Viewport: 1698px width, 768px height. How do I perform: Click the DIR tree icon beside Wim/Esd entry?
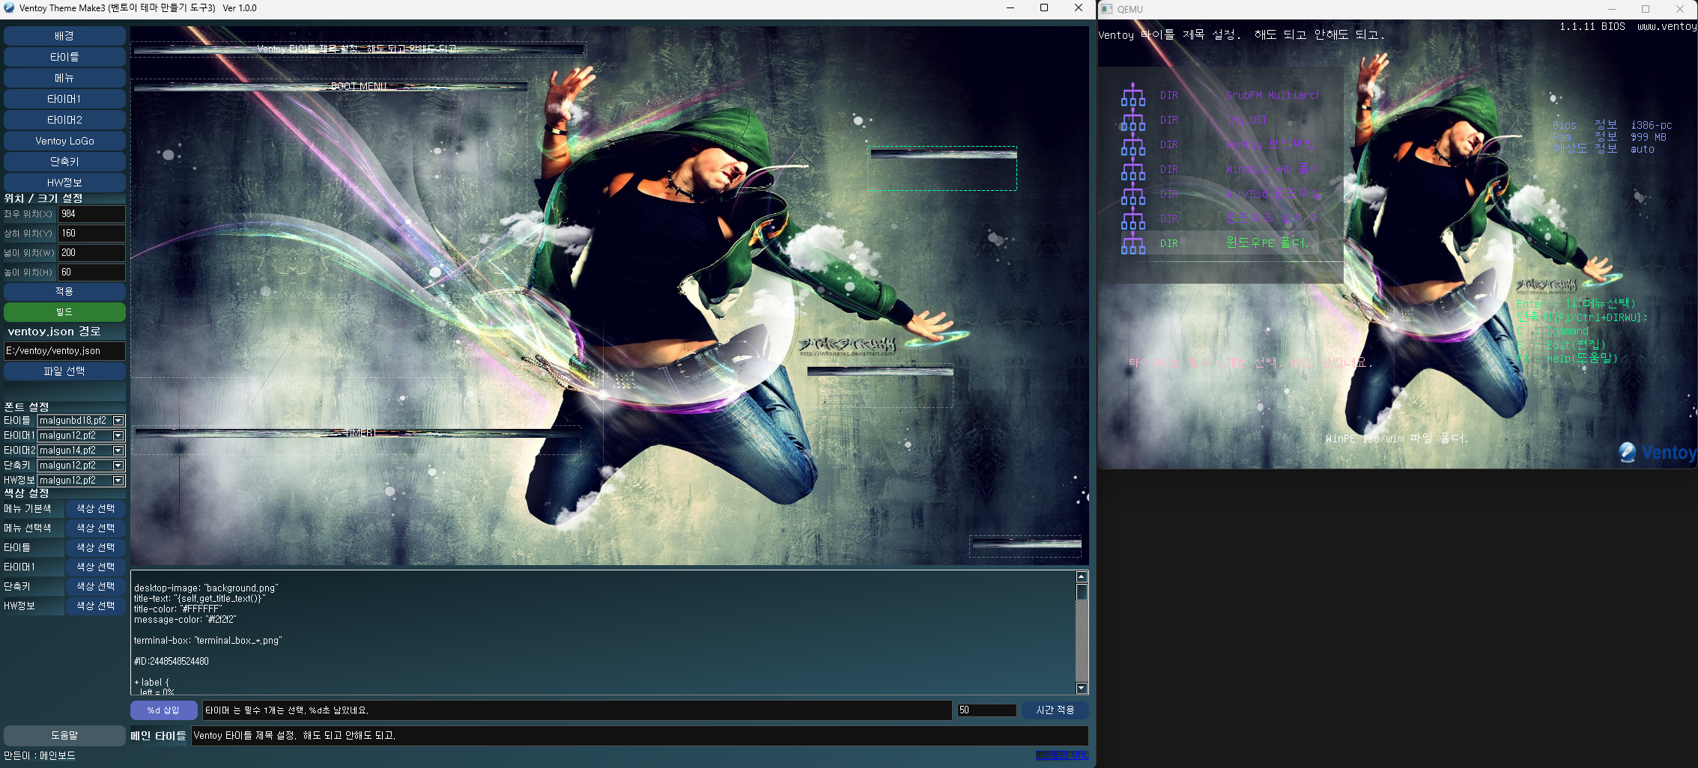pyautogui.click(x=1132, y=194)
